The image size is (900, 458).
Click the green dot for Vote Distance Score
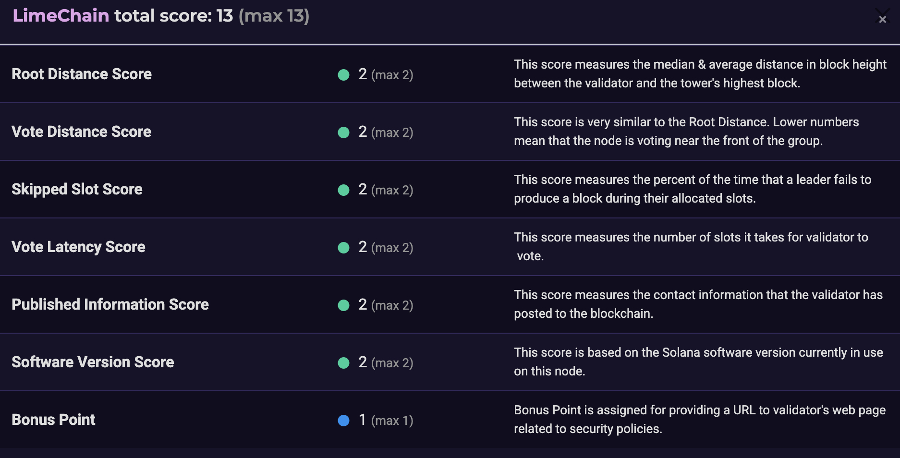(x=343, y=133)
